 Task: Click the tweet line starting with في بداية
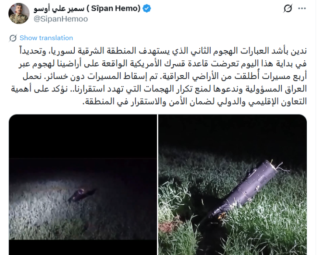163,63
